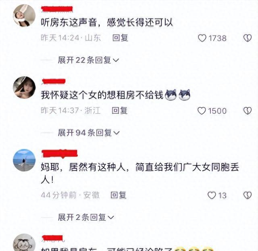Image resolution: width=258 pixels, height=251 pixels.
Task: Select the comment text about landlord's voice
Action: (107, 23)
